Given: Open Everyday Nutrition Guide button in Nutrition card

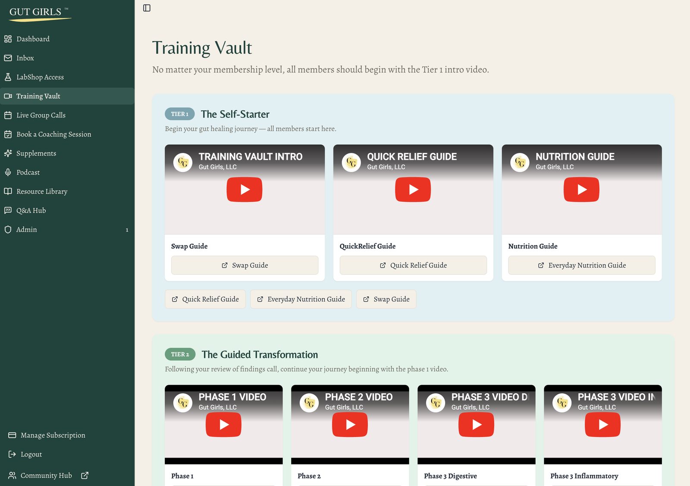Looking at the screenshot, I should (x=582, y=265).
